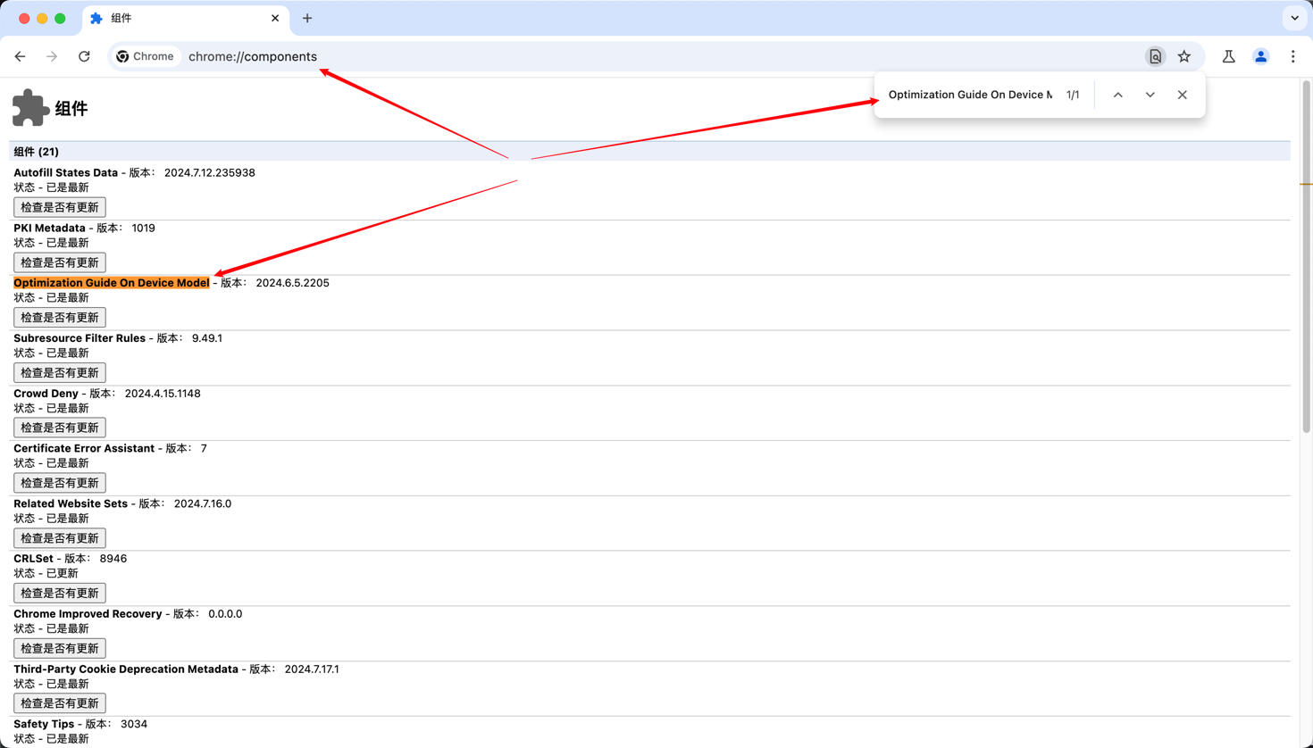Click the Crowd Deny component name
The height and width of the screenshot is (748, 1313).
46,394
